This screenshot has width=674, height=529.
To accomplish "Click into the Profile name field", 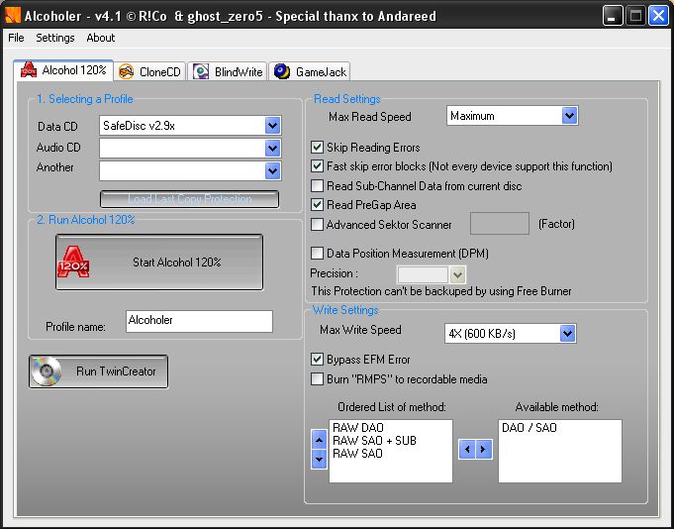I will point(199,321).
